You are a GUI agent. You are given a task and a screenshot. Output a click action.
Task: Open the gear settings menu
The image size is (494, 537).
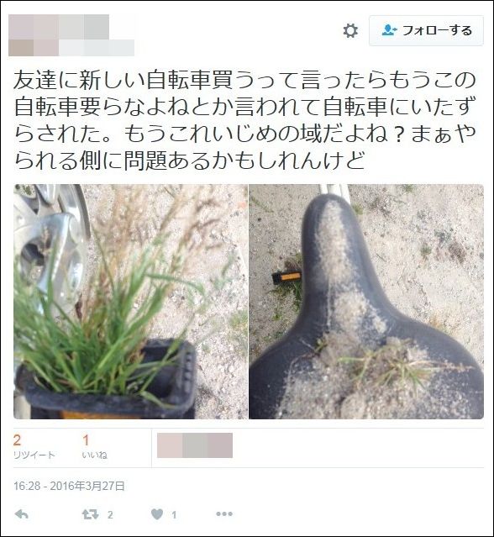point(350,31)
